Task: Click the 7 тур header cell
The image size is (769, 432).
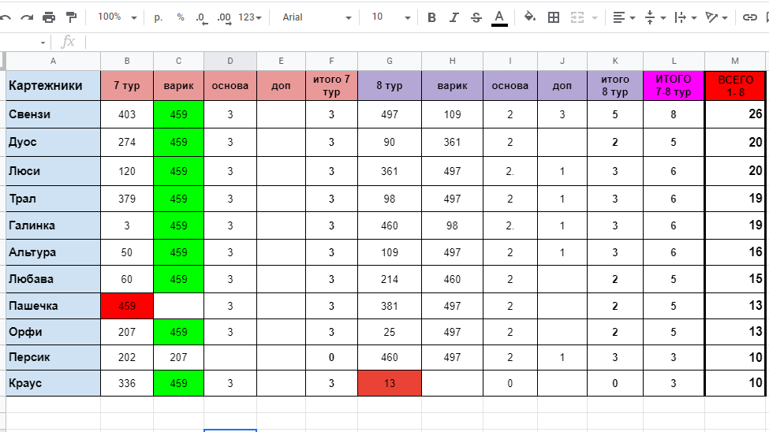Action: pos(127,85)
